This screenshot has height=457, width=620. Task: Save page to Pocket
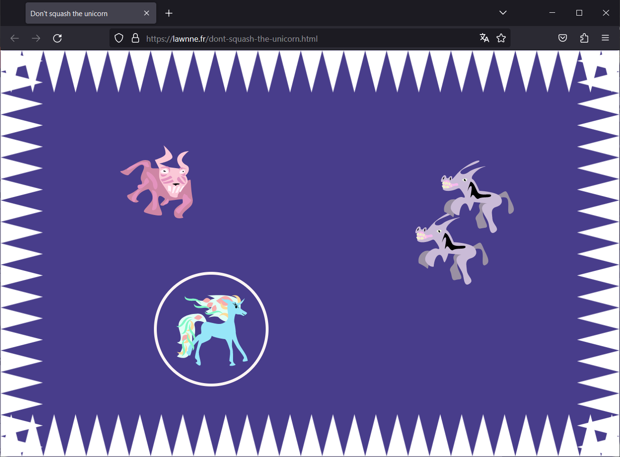563,38
